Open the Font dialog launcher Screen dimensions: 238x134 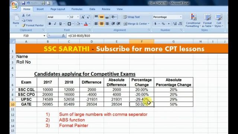(x=90, y=30)
